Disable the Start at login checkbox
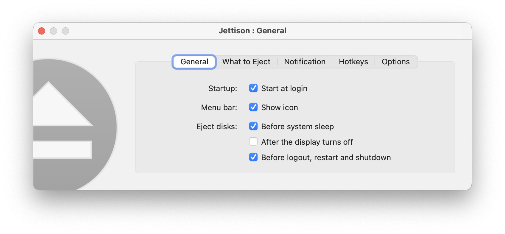This screenshot has width=505, height=234. (x=253, y=88)
